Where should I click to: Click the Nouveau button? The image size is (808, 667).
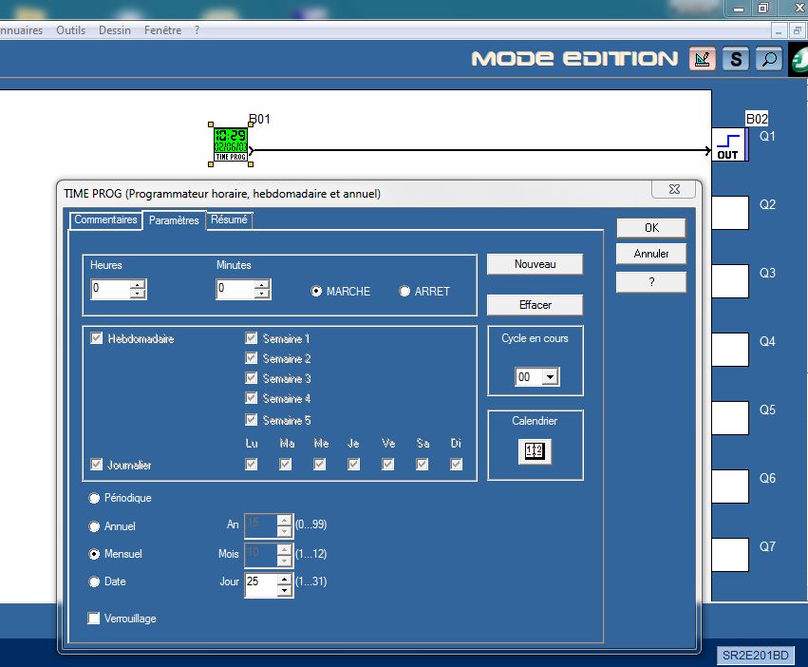(535, 264)
